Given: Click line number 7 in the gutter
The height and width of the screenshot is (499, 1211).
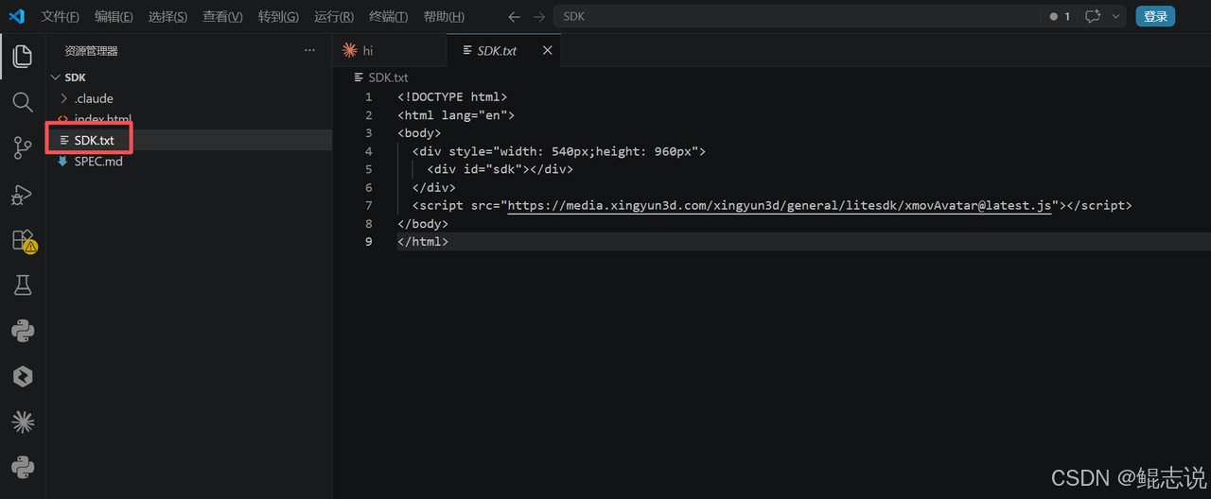Looking at the screenshot, I should click(368, 205).
